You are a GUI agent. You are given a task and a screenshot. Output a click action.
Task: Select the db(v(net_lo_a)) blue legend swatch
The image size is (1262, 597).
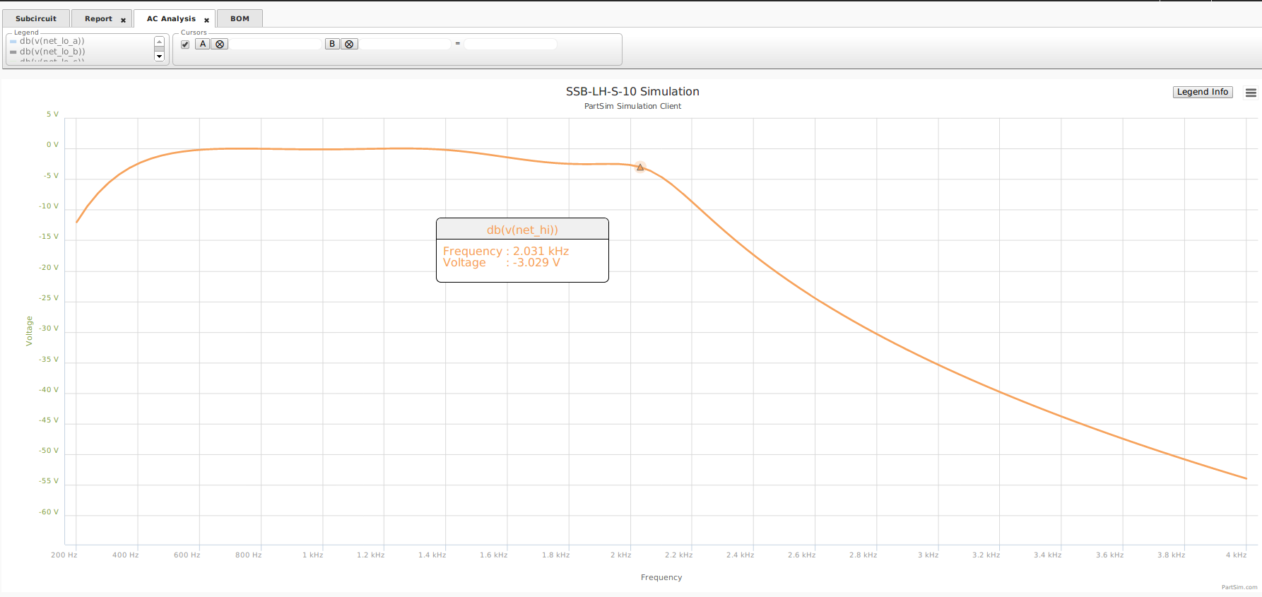(x=13, y=42)
